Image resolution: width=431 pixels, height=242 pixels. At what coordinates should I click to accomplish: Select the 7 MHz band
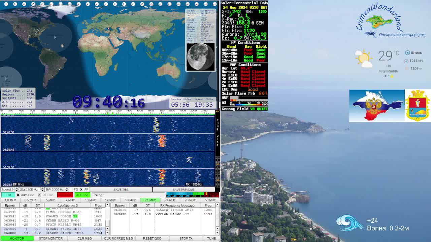70,200
